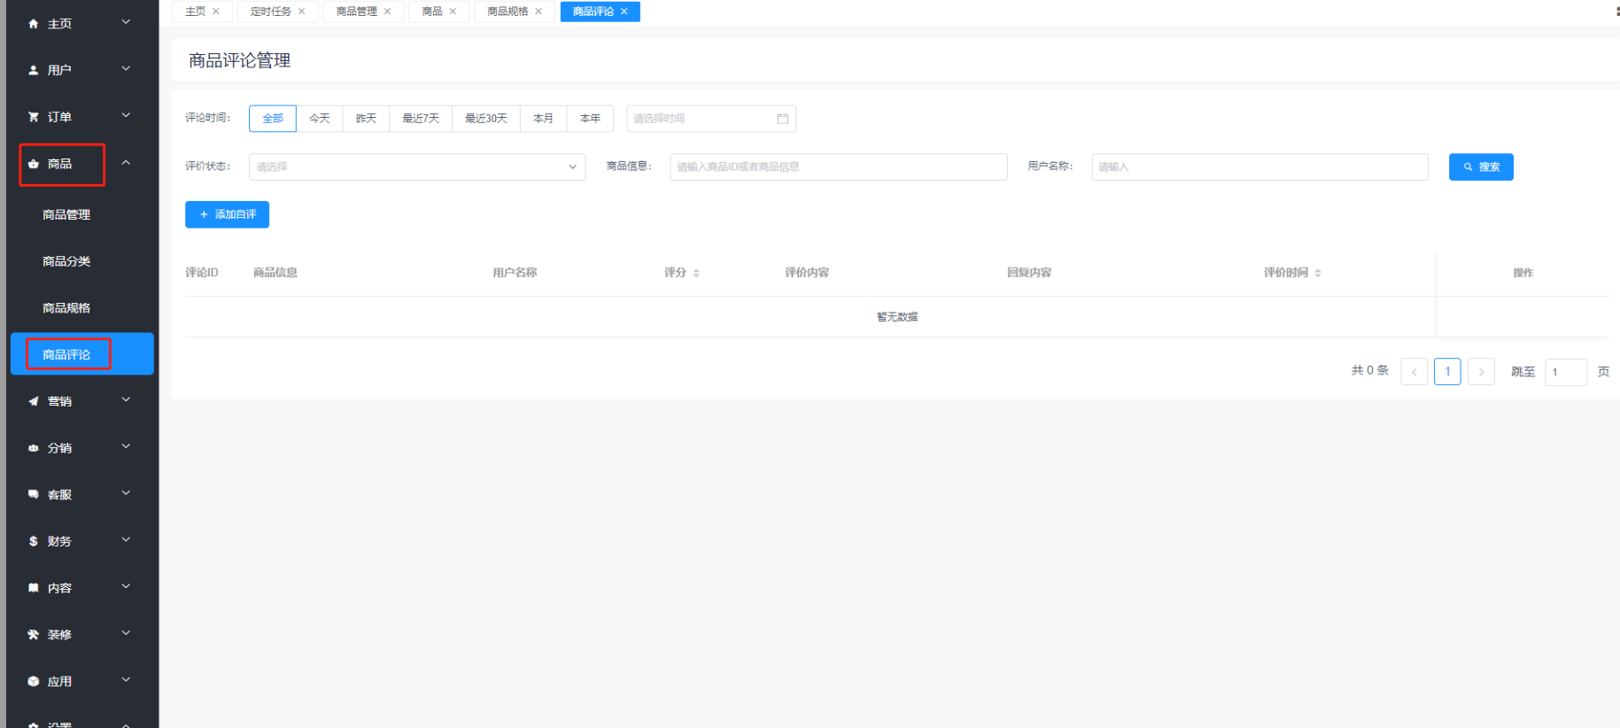Collapse the 商品 sidebar menu chevron
The height and width of the screenshot is (728, 1620).
tap(126, 163)
